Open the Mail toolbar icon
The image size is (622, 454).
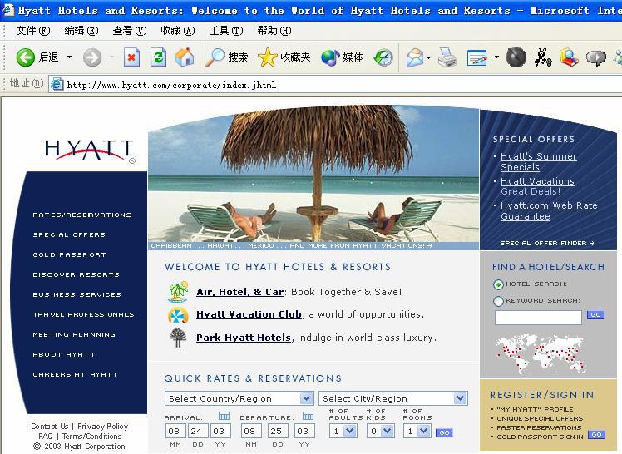click(415, 57)
